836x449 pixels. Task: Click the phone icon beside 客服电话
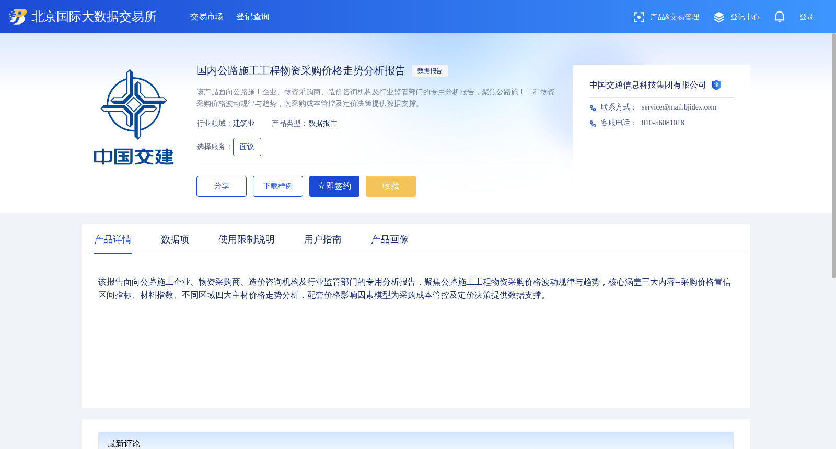click(x=593, y=124)
